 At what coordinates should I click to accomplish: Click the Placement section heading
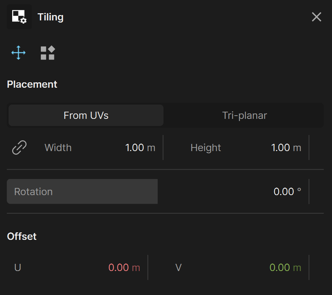(x=32, y=84)
